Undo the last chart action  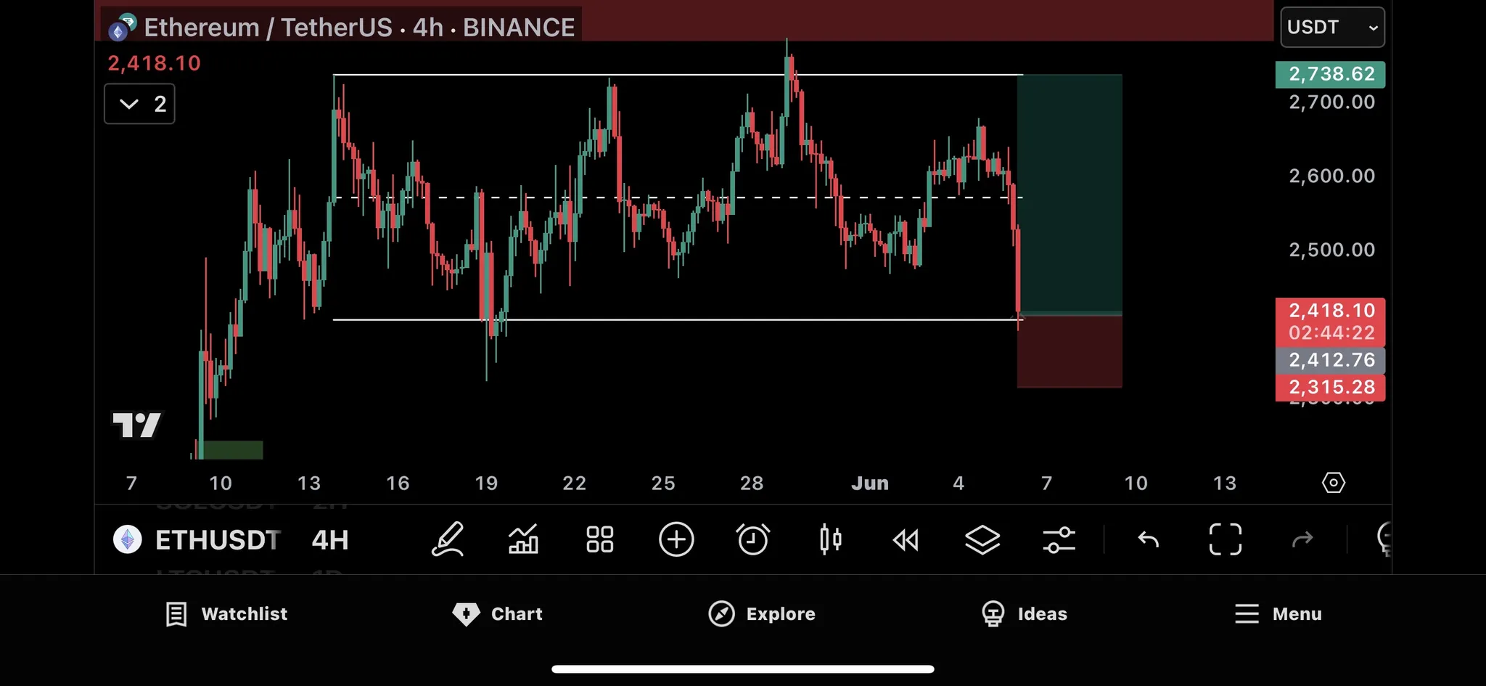tap(1147, 539)
